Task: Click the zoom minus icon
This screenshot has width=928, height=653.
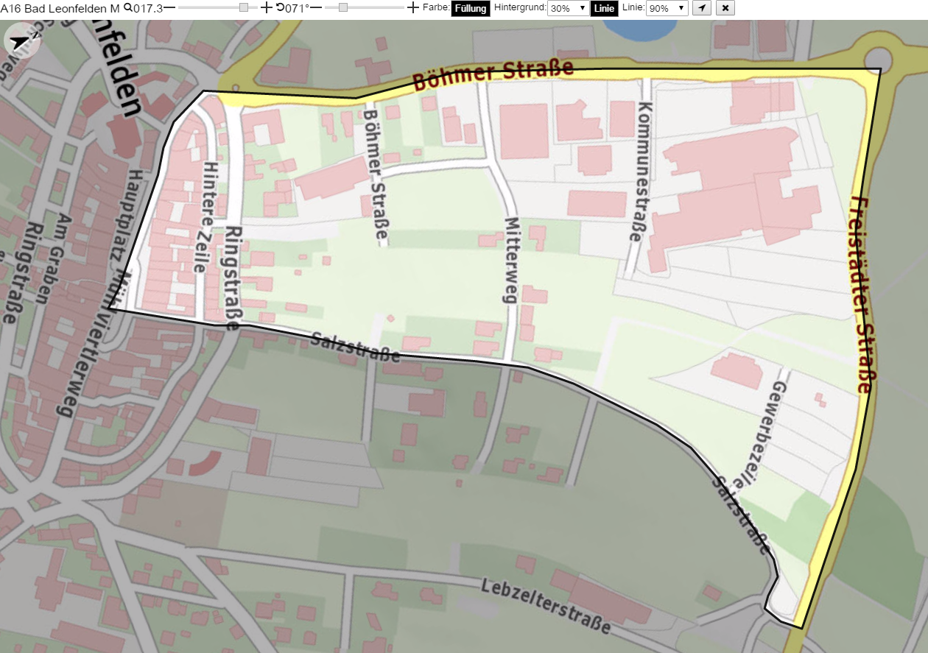Action: click(169, 8)
